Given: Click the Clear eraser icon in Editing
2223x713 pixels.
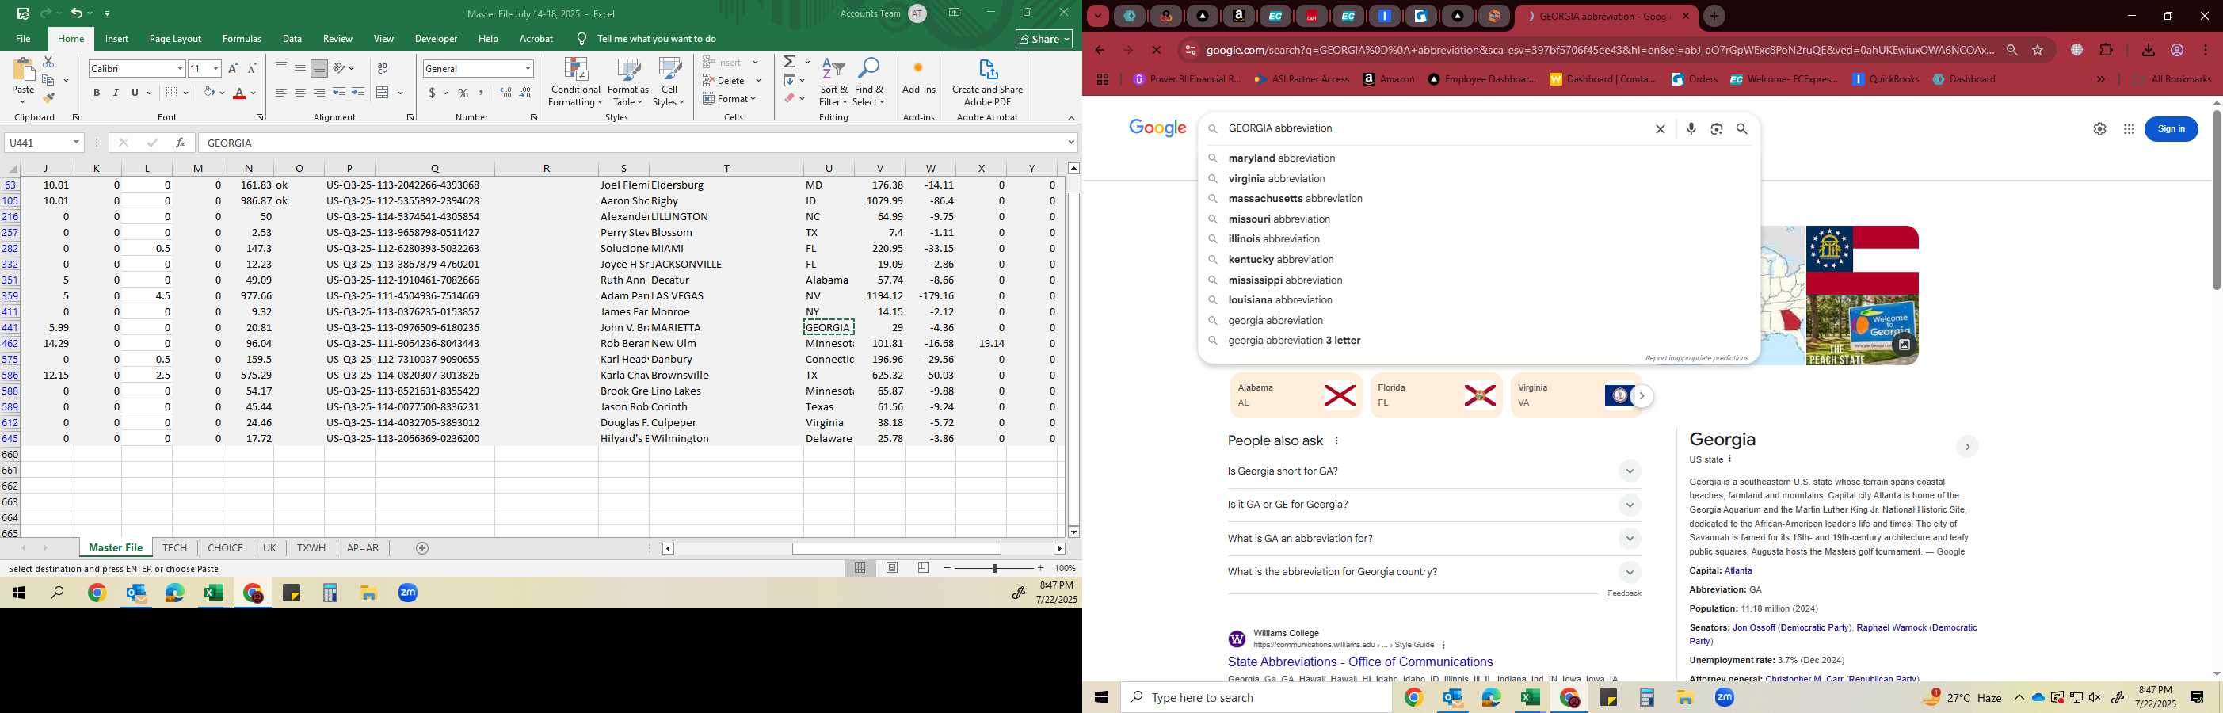Looking at the screenshot, I should coord(790,98).
